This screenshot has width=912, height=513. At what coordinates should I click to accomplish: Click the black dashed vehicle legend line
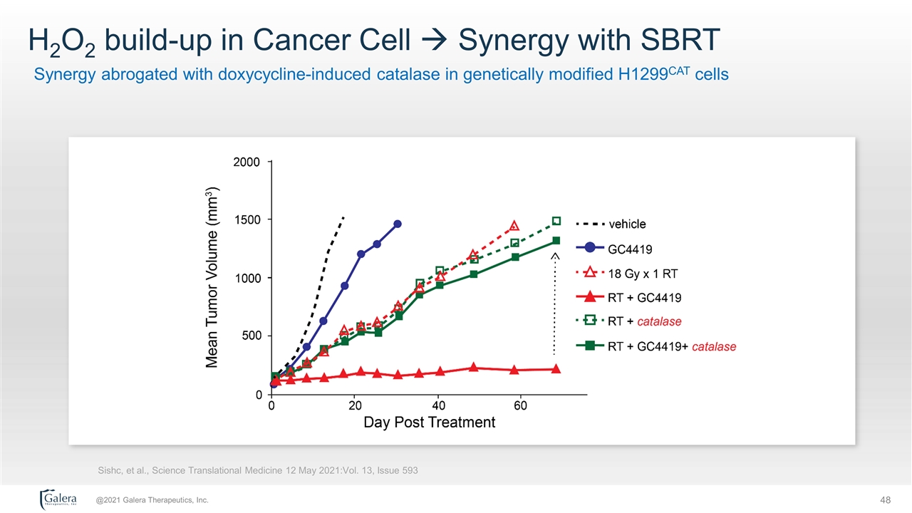591,224
